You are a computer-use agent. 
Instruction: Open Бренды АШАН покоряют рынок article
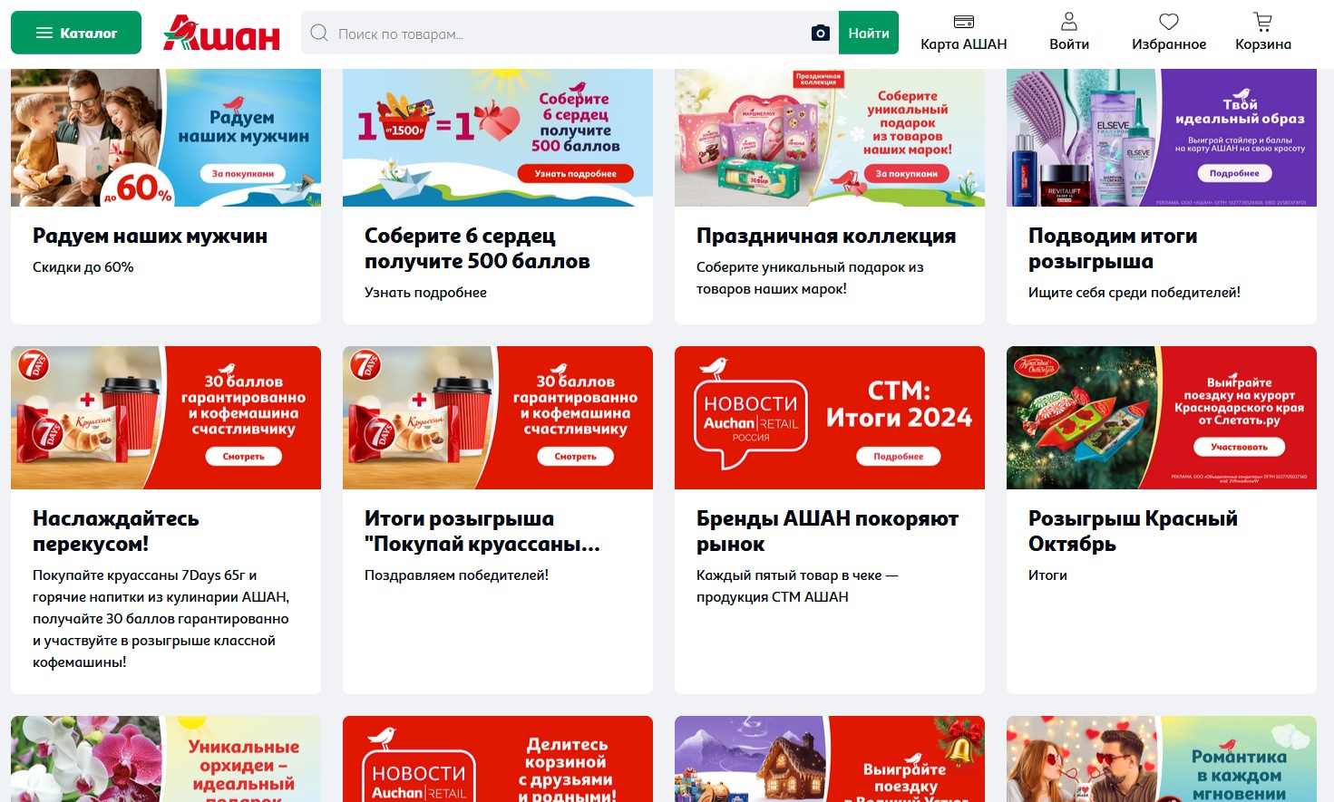pyautogui.click(x=827, y=531)
